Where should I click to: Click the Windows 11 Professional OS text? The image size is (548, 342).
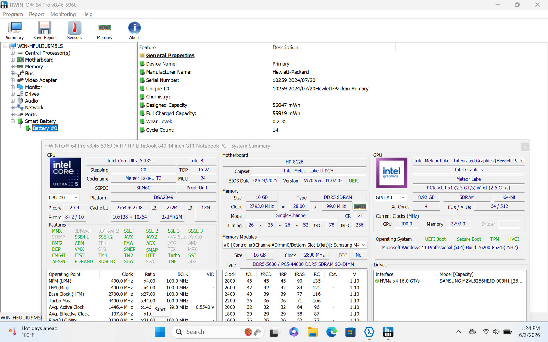[450, 247]
